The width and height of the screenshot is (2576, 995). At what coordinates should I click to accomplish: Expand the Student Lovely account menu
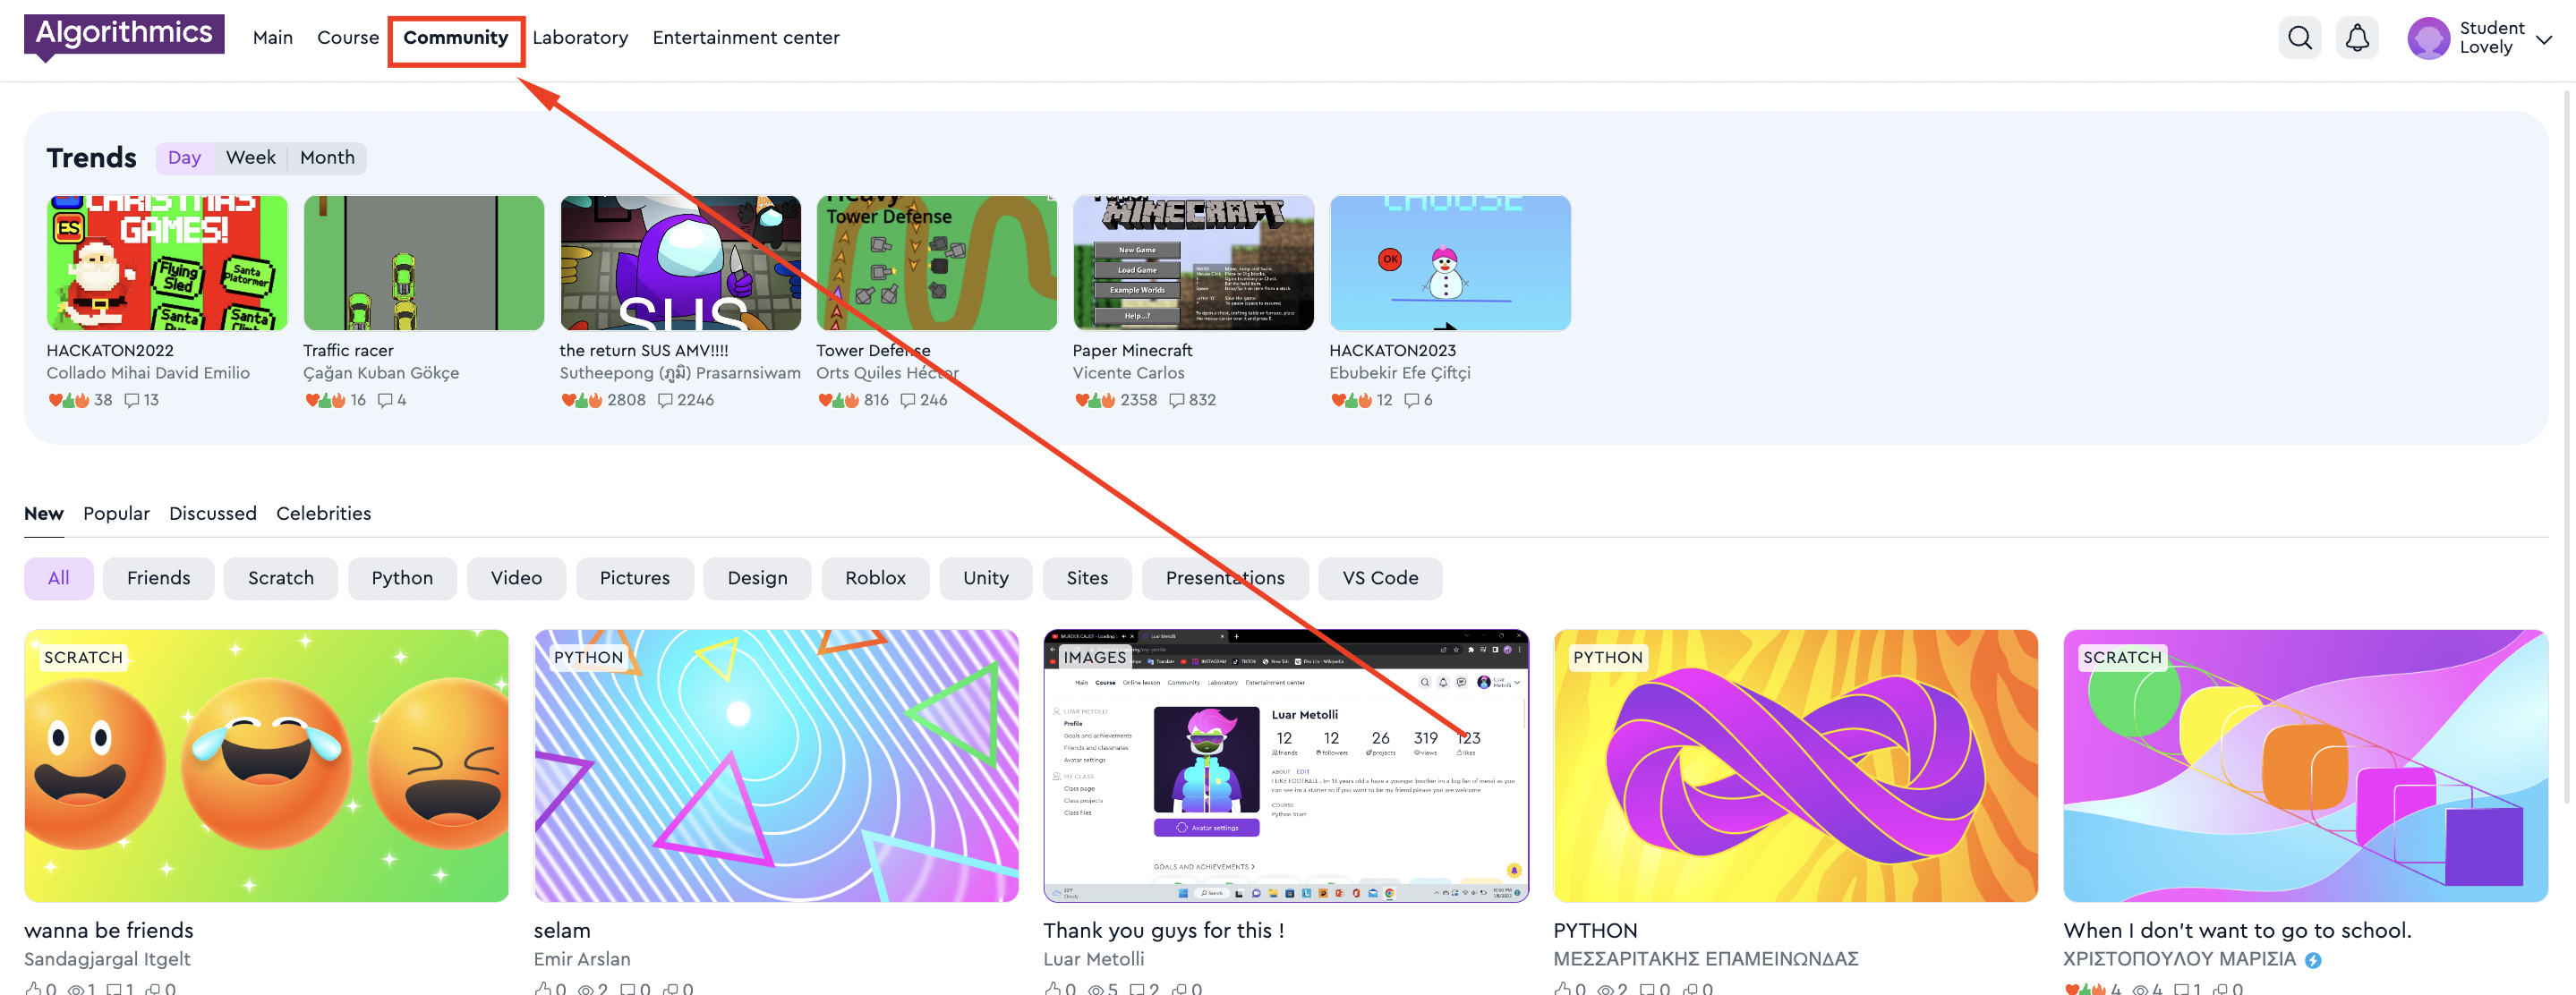pos(2543,39)
